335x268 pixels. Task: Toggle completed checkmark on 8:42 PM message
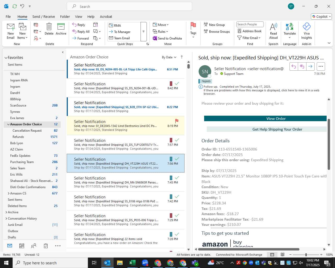(x=177, y=83)
